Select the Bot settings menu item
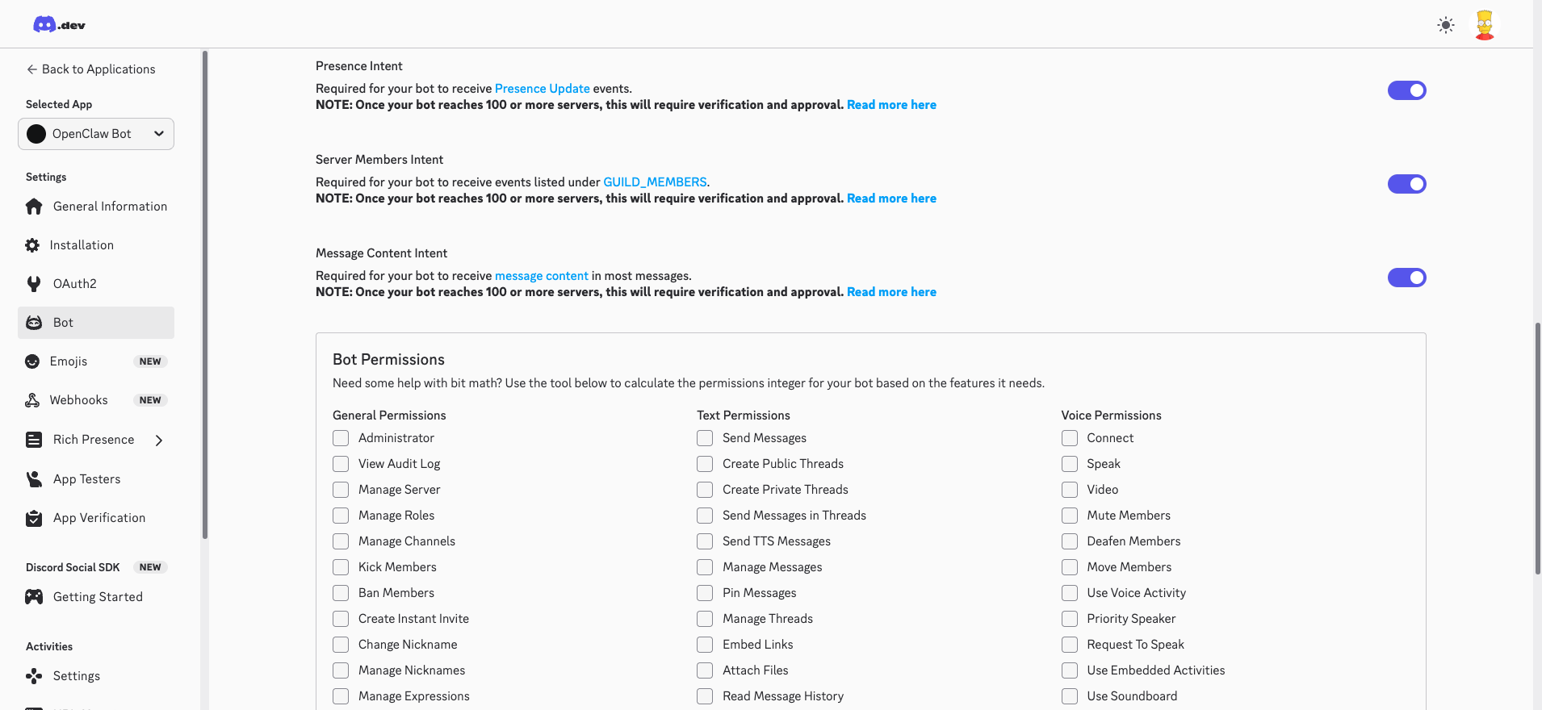This screenshot has width=1542, height=710. coord(96,323)
